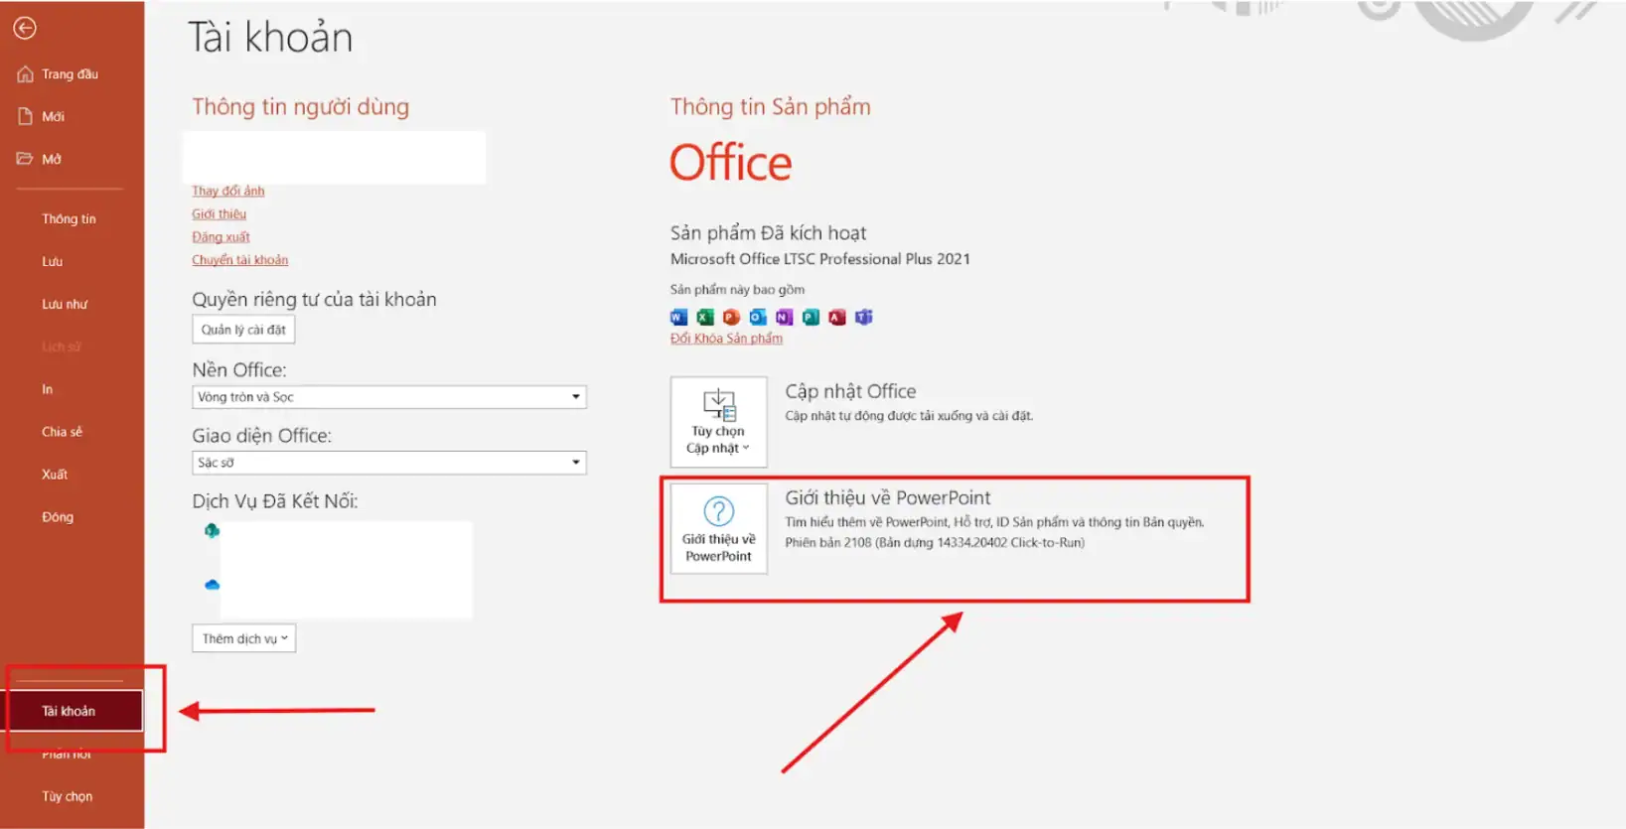Screen dimensions: 1626x829
Task: Click the Trang đầu home icon
Action: click(25, 74)
